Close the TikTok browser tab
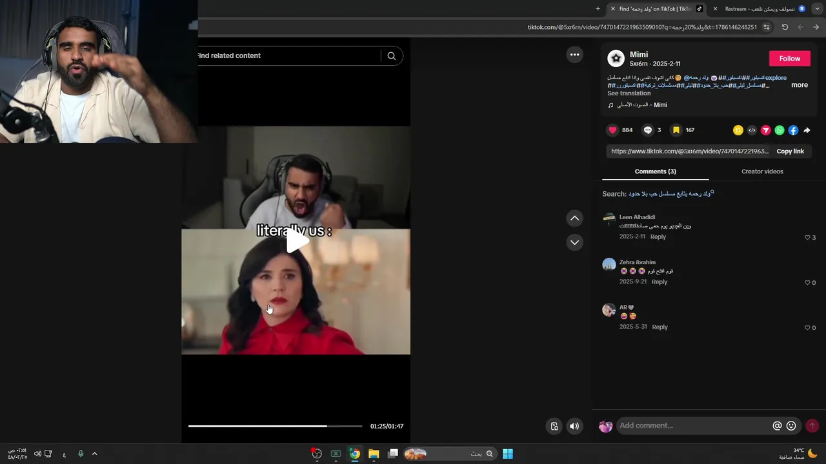This screenshot has width=826, height=464. 613,9
